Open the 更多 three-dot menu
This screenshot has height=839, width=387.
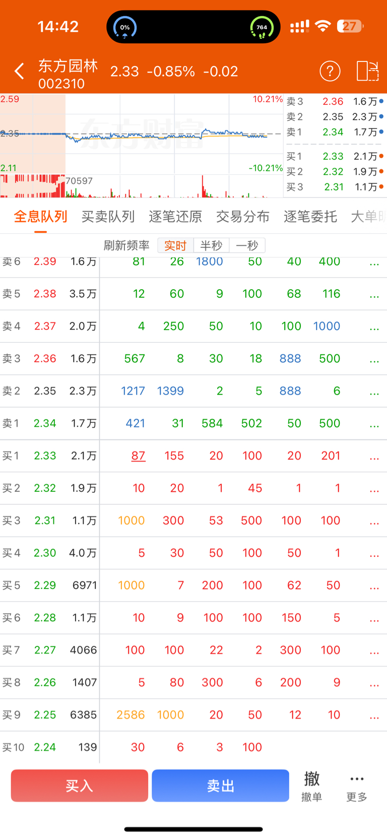click(357, 786)
